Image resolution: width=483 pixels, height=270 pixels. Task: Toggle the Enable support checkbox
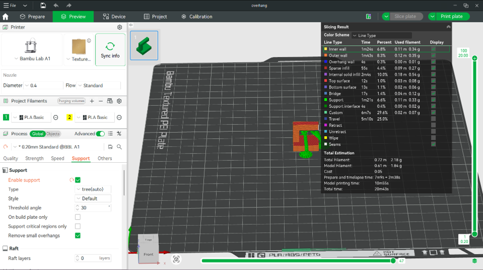(78, 180)
